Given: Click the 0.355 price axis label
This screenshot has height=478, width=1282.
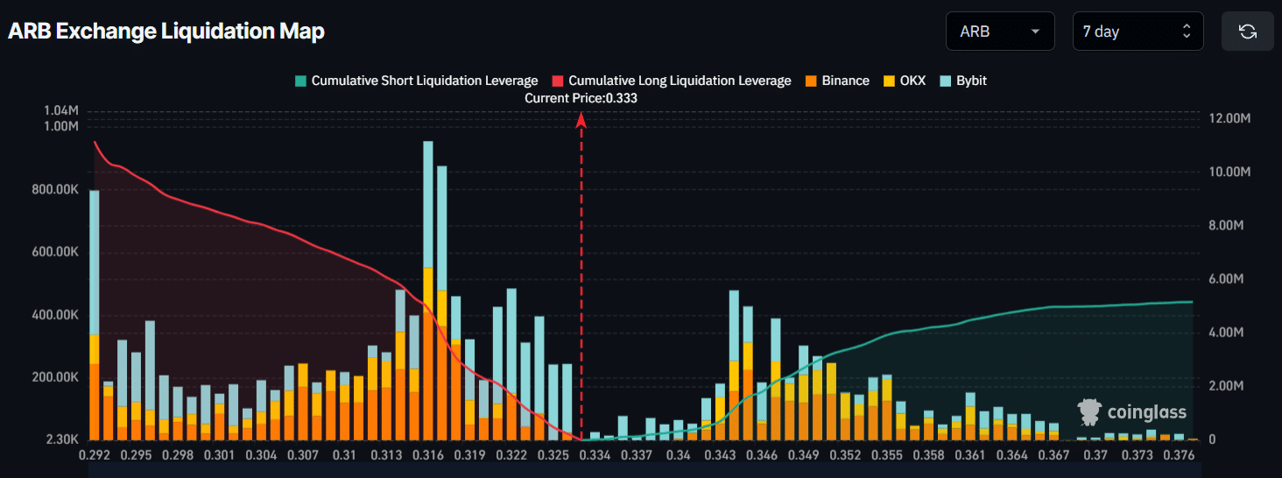Looking at the screenshot, I should 887,455.
